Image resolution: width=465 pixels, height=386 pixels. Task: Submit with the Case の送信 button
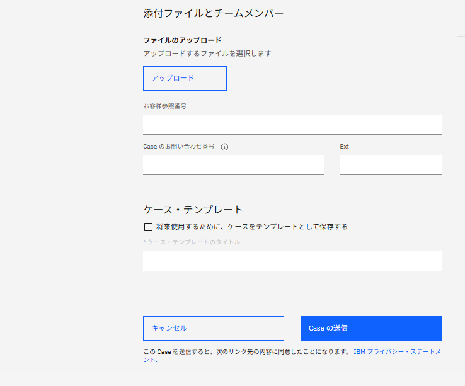click(x=370, y=328)
